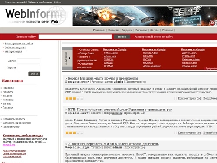Open 'За час' in the top menu bar
Screen dimensions: 217x163
tap(155, 30)
